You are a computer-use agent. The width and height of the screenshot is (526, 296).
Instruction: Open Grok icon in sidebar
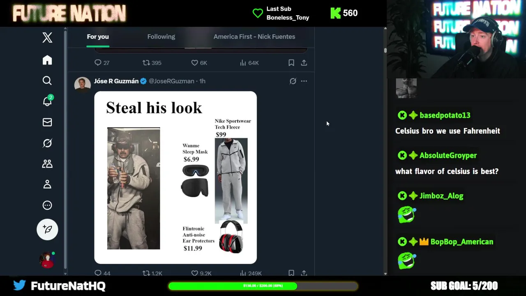pos(47,143)
